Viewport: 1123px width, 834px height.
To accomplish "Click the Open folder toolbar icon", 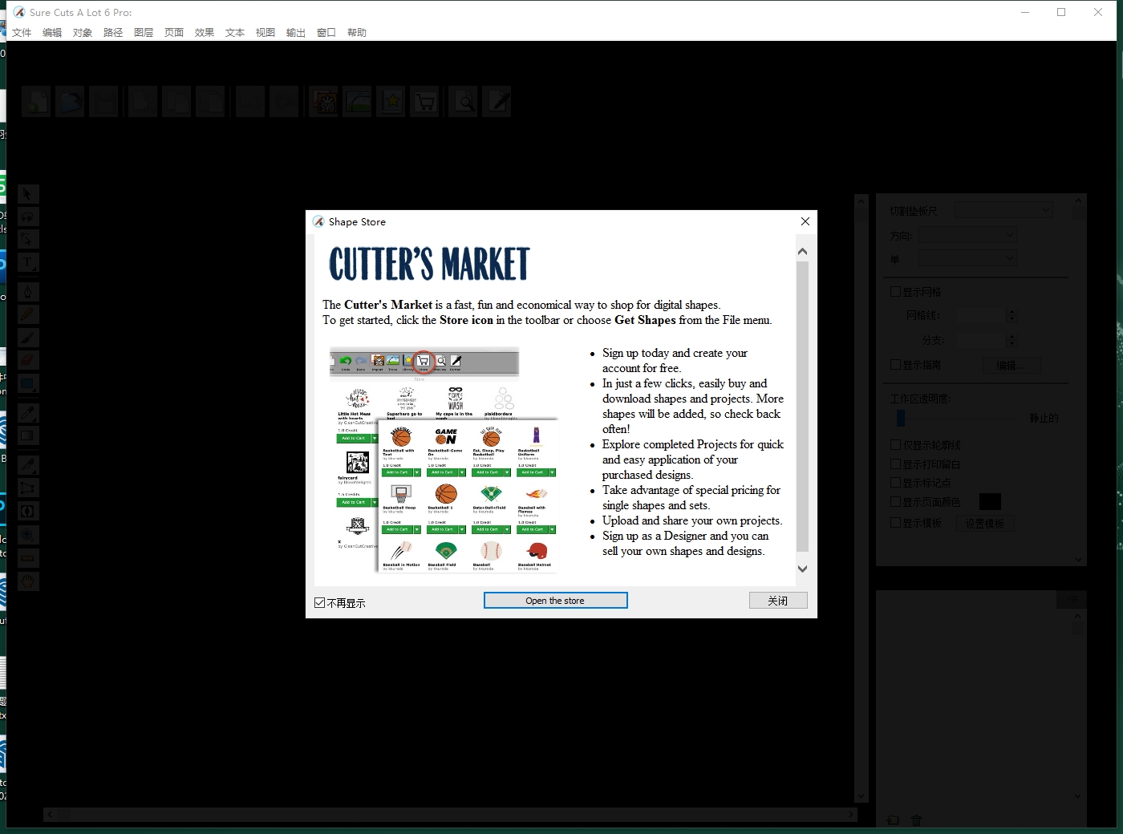I will (x=70, y=102).
